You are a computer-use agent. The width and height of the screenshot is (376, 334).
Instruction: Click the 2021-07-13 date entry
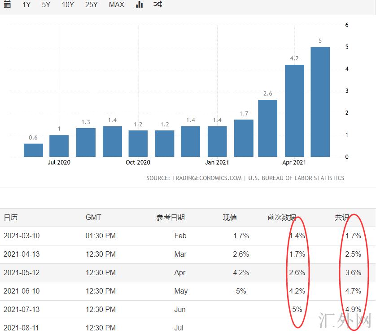(22, 309)
